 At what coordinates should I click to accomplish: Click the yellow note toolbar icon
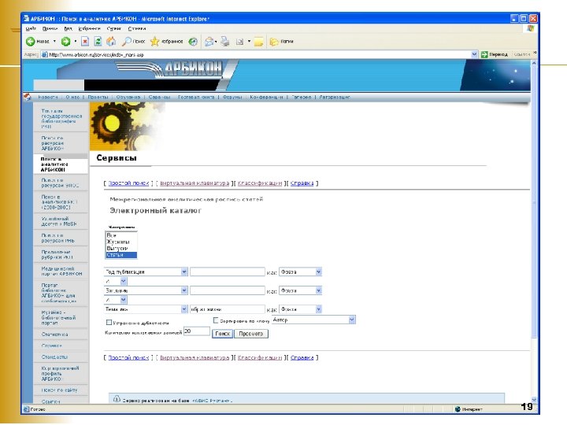[258, 42]
